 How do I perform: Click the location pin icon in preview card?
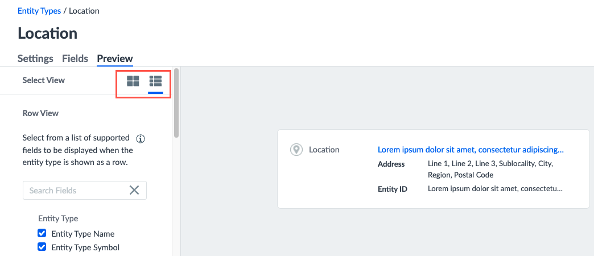(296, 150)
